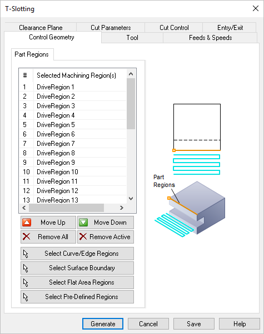
Task: Choose Select Flat Area Regions
Action: pyautogui.click(x=77, y=282)
